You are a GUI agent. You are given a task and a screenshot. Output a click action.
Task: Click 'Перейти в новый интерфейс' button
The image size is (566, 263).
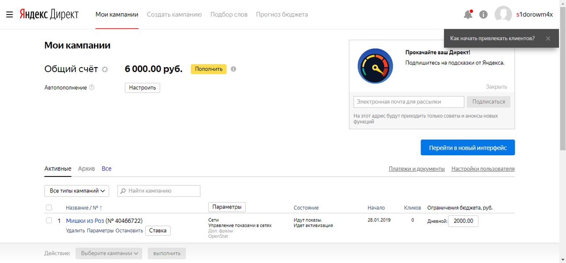467,148
